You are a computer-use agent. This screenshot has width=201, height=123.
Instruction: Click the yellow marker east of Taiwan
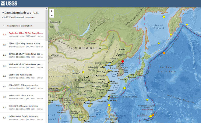(124, 88)
